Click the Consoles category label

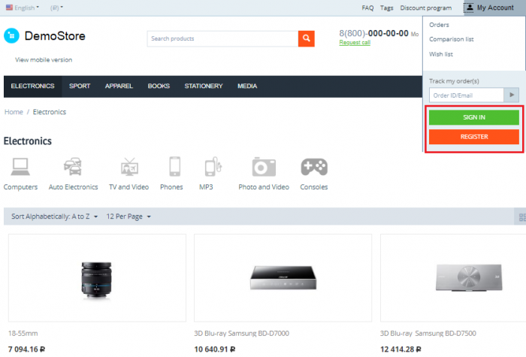[314, 187]
